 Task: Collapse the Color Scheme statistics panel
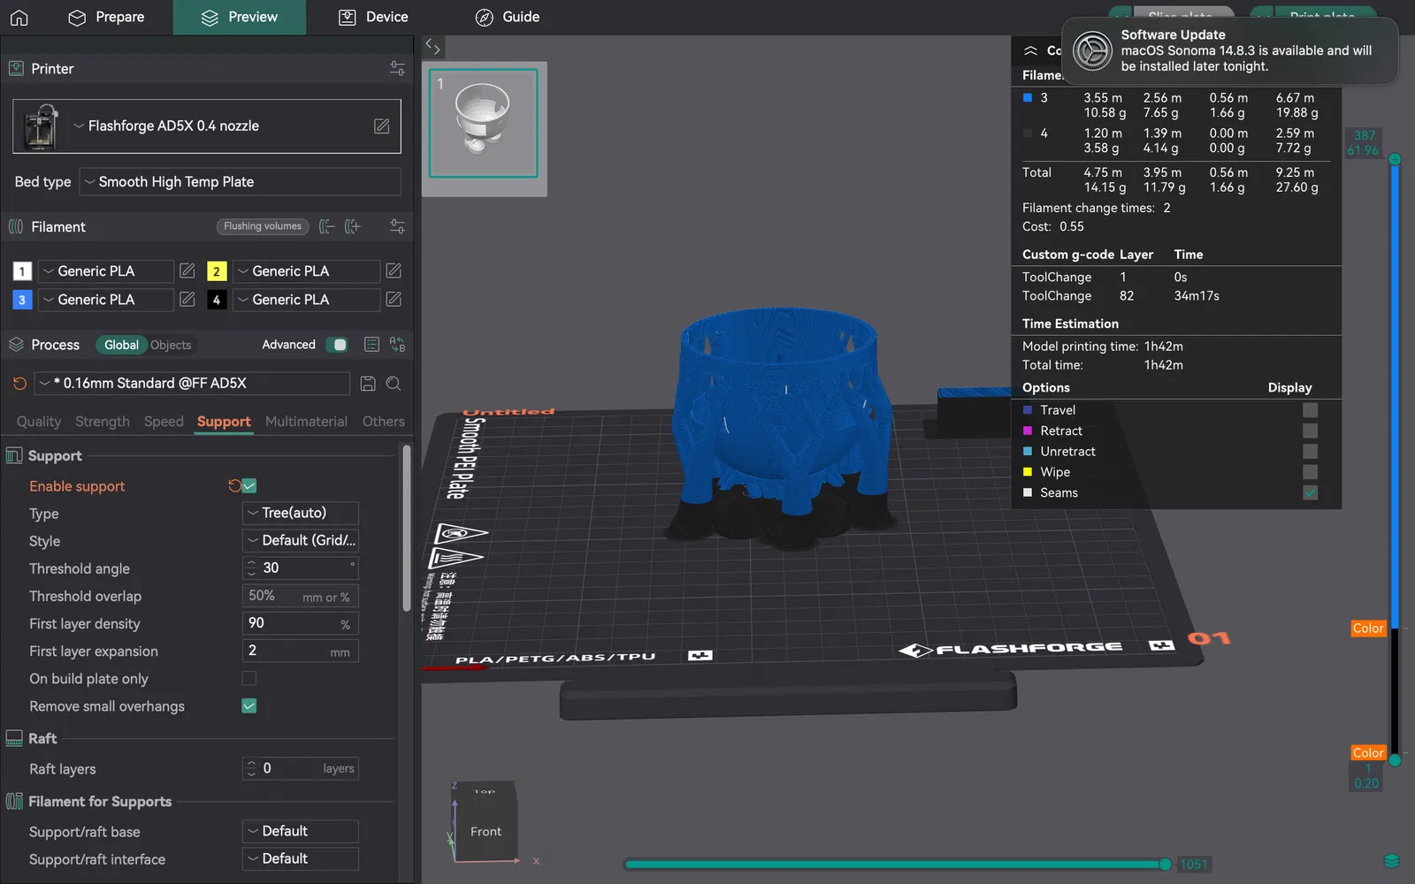[1030, 50]
